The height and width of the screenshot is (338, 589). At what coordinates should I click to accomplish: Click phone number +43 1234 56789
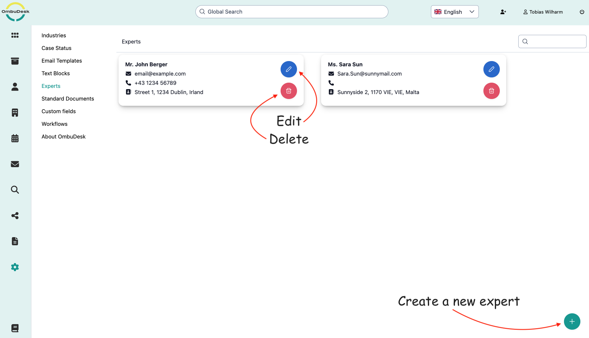pyautogui.click(x=155, y=83)
